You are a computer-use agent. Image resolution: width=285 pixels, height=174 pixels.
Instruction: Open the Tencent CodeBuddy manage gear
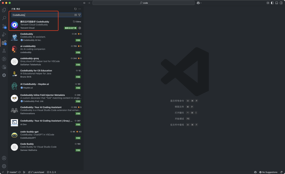tap(80, 28)
